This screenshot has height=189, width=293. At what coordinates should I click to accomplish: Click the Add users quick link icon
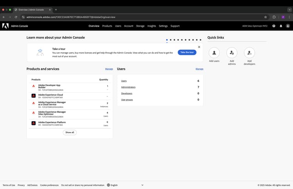pyautogui.click(x=214, y=53)
